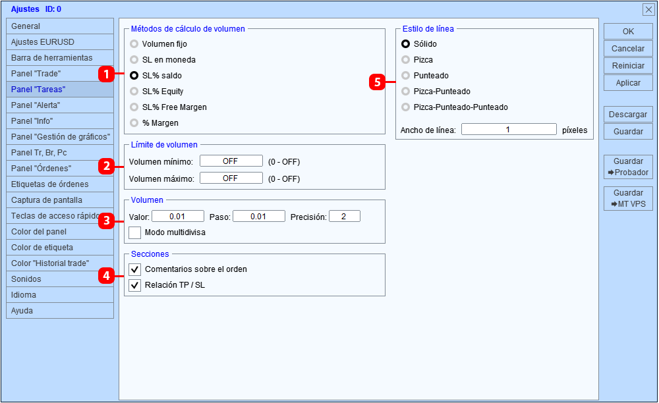
Task: Click the Ancho de línea field
Action: tap(509, 129)
